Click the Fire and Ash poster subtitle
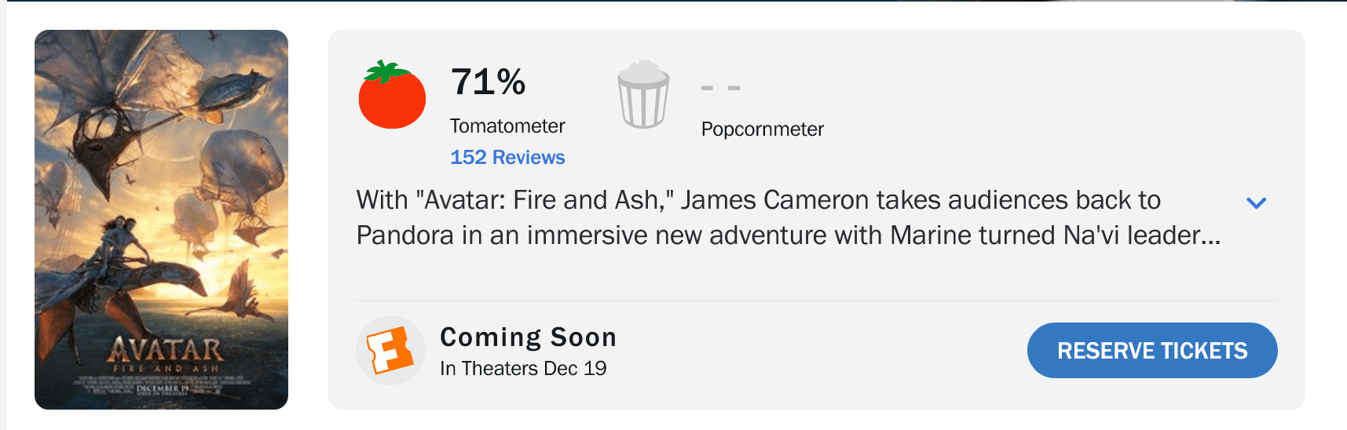1347x430 pixels. [x=165, y=368]
